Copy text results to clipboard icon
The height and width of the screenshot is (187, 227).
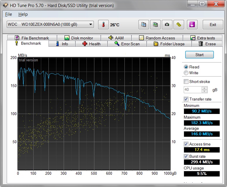point(143,25)
